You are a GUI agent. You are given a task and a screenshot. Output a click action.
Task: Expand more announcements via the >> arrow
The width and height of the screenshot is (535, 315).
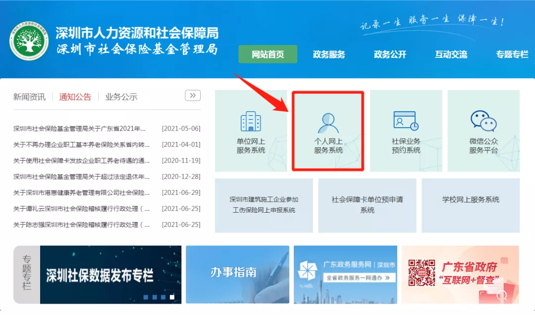coord(194,95)
